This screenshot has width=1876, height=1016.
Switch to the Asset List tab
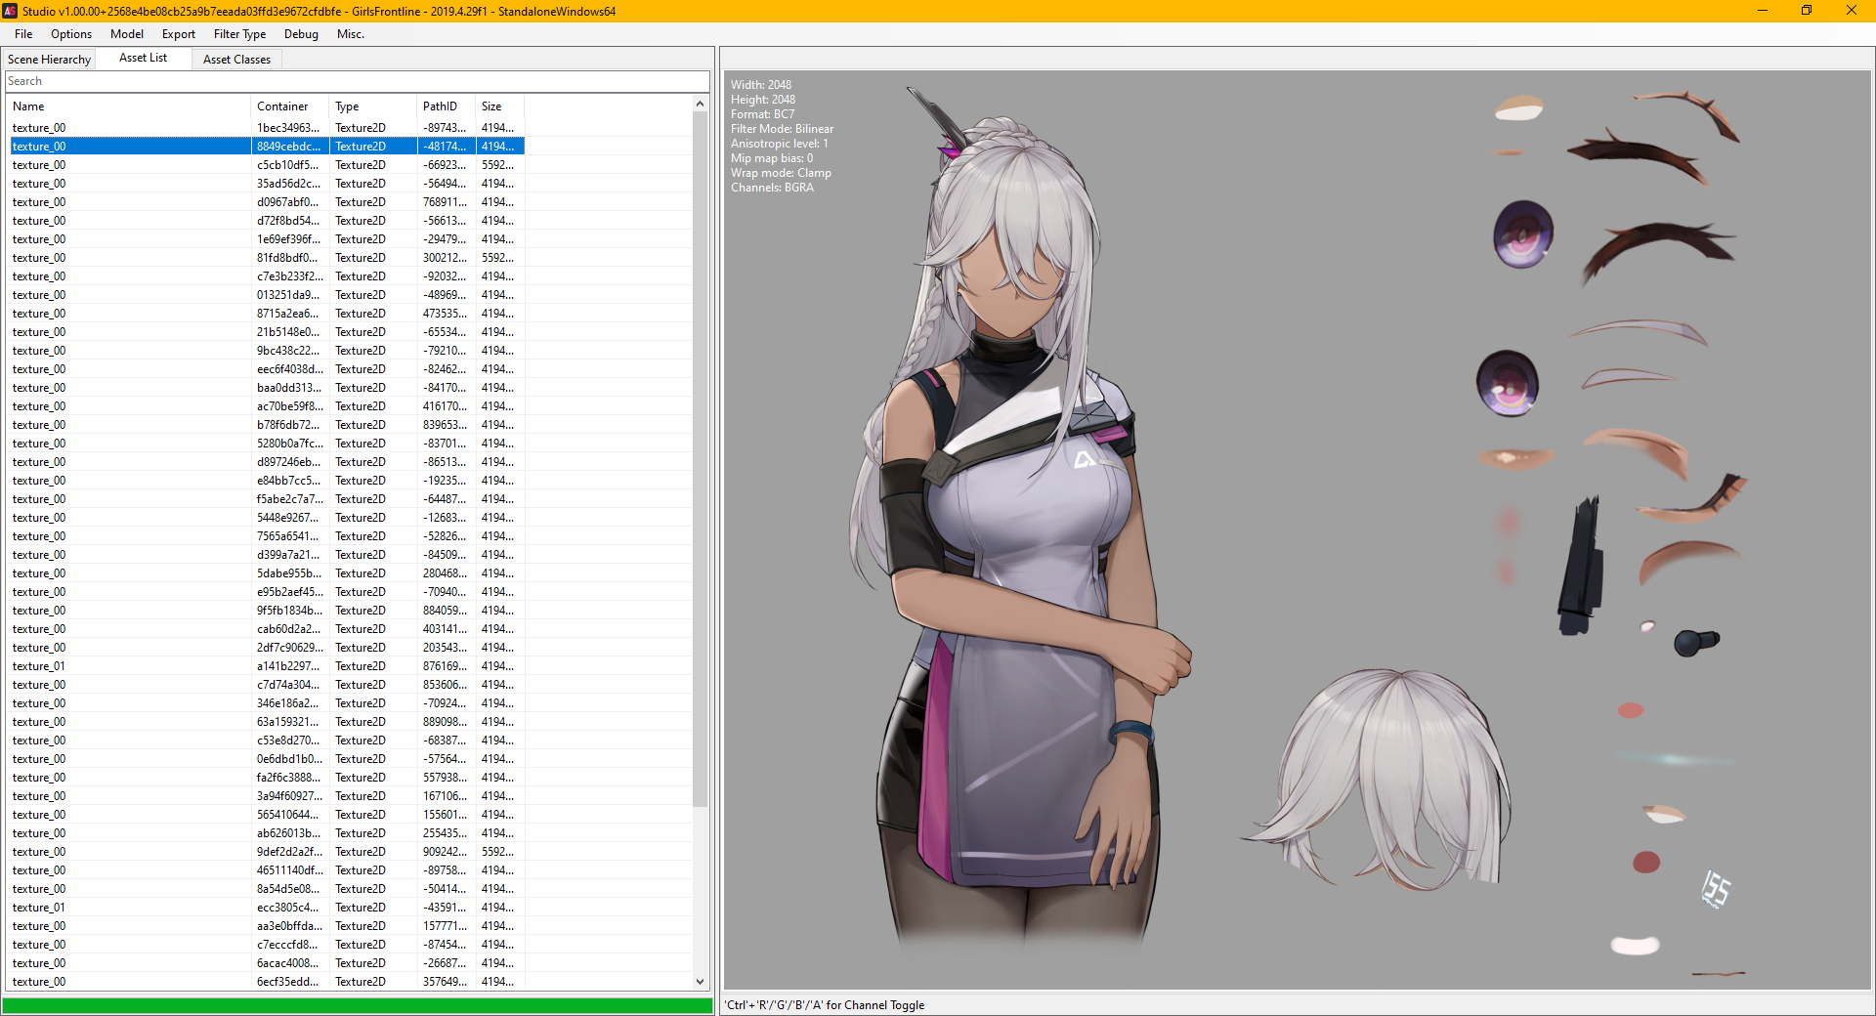[x=144, y=58]
